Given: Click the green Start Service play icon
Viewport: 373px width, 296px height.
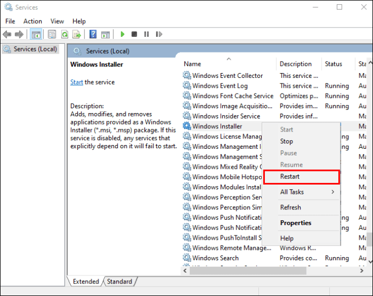Looking at the screenshot, I should pos(123,34).
